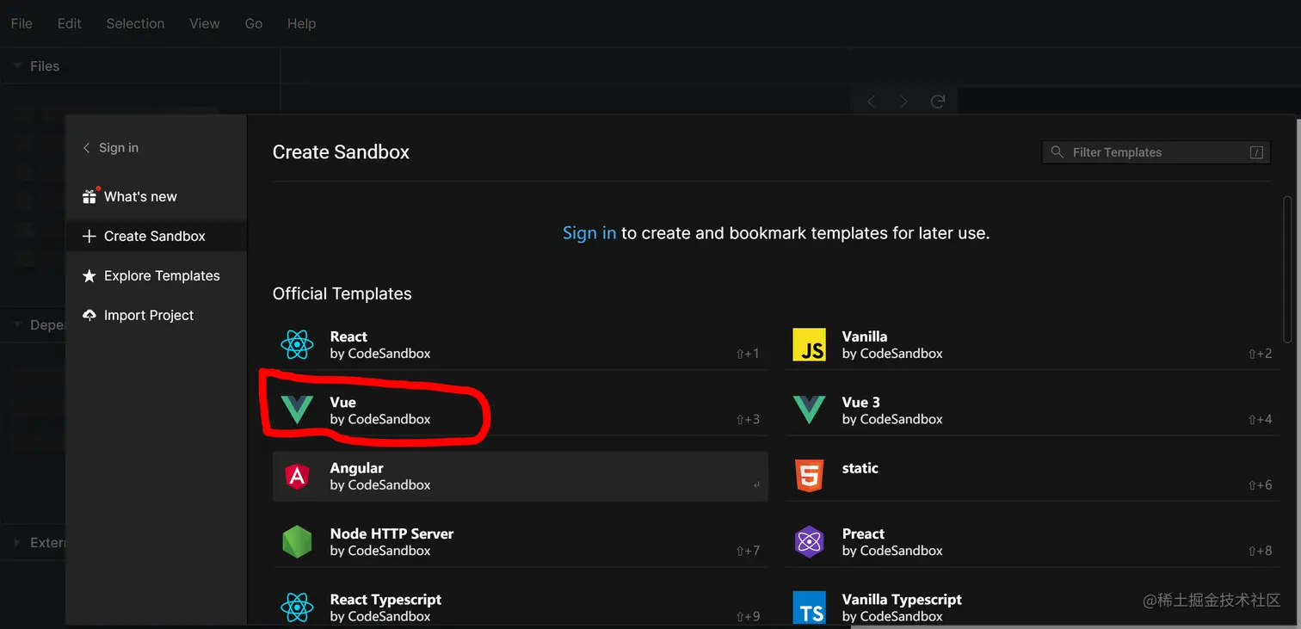Go back in the preview browser
Screen dimensions: 1301x629
[x=872, y=102]
